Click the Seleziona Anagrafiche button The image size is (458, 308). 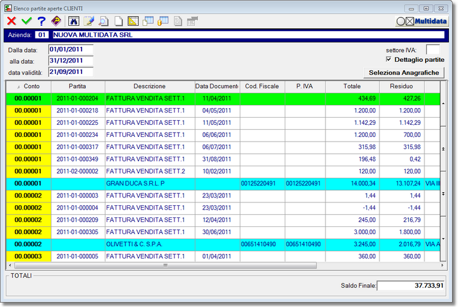point(403,73)
